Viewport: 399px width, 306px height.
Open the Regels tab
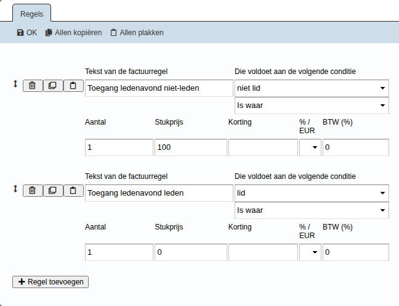(31, 14)
